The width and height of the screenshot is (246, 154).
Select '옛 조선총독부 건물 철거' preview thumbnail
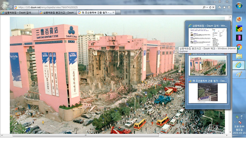[208, 93]
